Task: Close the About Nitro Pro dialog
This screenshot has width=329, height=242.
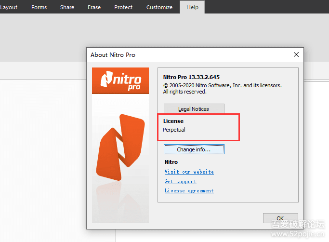Action: click(x=296, y=55)
